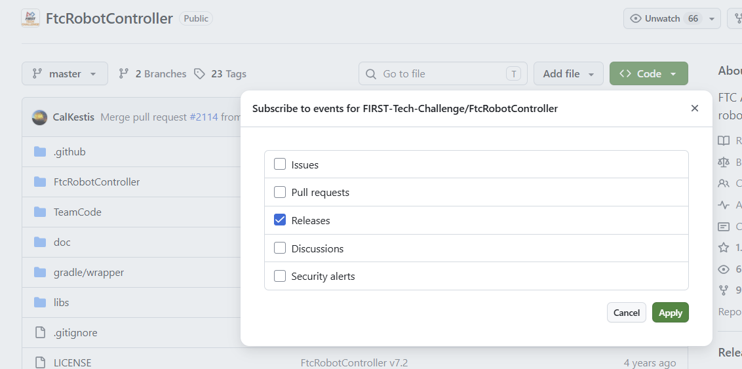The image size is (742, 369).
Task: Check the Issues checkbox
Action: (280, 165)
